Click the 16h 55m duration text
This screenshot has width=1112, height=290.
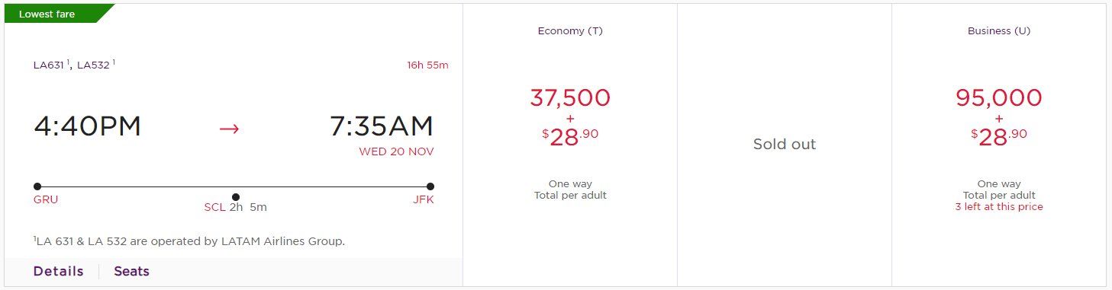coord(427,65)
